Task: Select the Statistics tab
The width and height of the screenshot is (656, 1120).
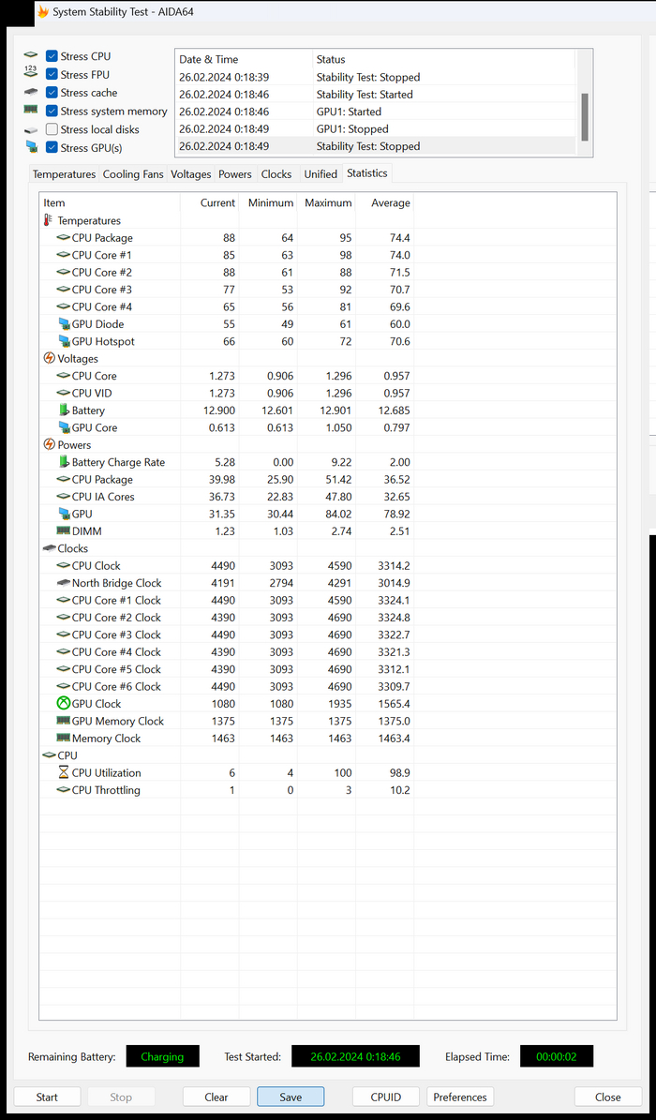Action: point(367,172)
